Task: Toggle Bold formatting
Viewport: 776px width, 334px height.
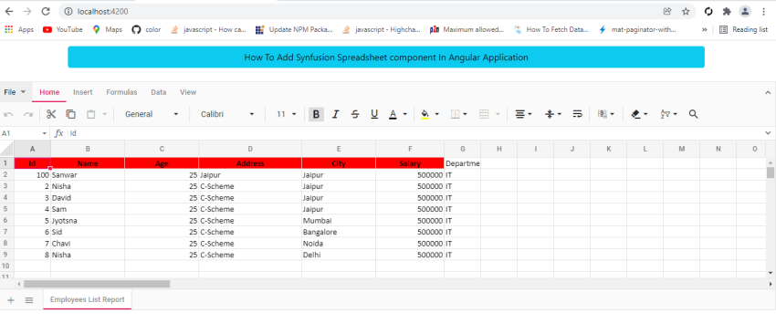Action: click(x=316, y=114)
